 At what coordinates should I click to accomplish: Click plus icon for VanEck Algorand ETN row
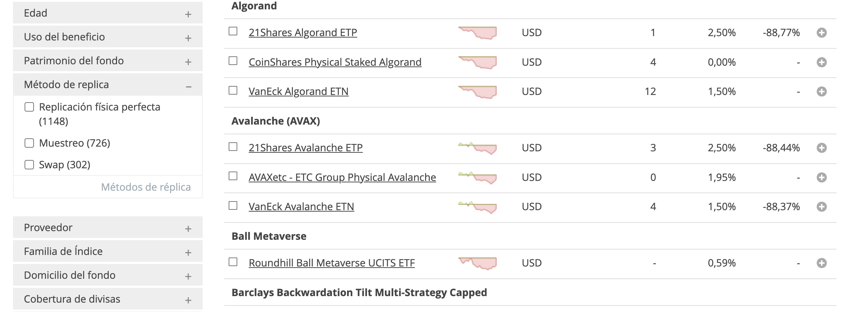pyautogui.click(x=822, y=92)
